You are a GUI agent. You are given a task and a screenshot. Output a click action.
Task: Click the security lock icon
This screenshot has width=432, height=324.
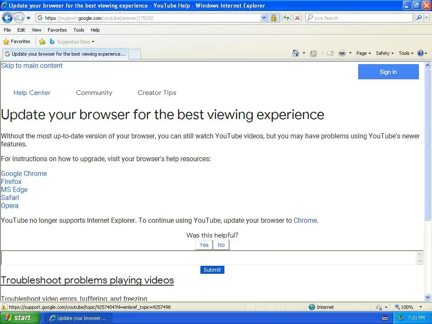(273, 18)
